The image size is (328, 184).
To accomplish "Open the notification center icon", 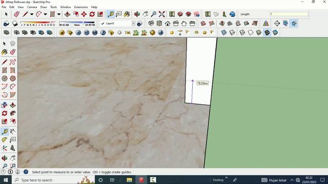I will click(322, 180).
